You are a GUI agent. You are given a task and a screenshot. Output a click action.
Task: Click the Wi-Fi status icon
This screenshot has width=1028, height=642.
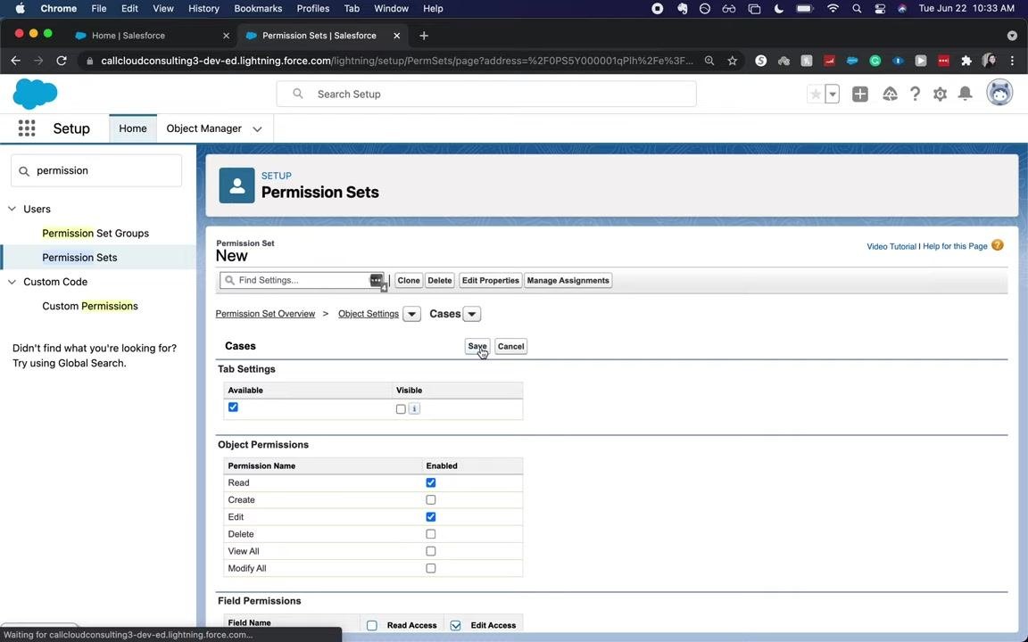click(x=833, y=9)
